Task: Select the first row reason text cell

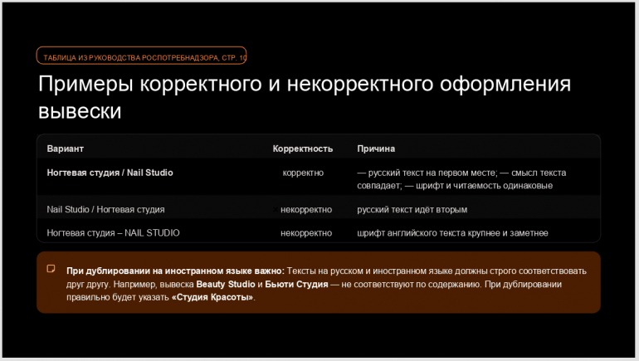Action: [x=461, y=178]
